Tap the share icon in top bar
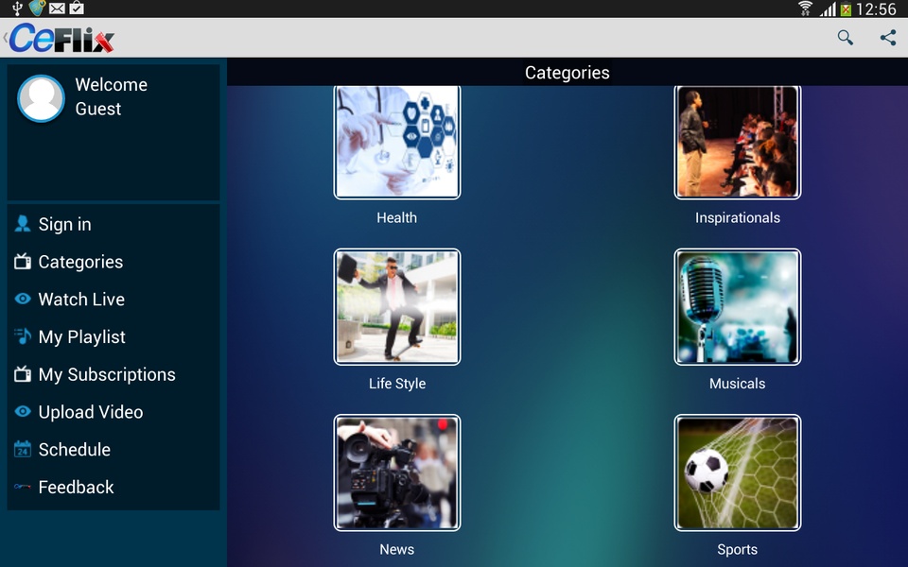Viewport: 908px width, 567px height. (x=888, y=38)
